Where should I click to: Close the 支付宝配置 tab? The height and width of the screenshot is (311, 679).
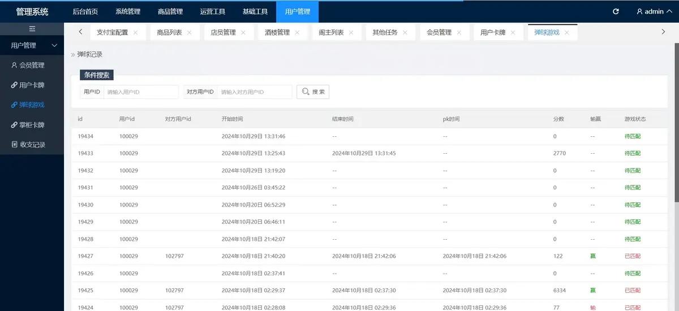[136, 33]
